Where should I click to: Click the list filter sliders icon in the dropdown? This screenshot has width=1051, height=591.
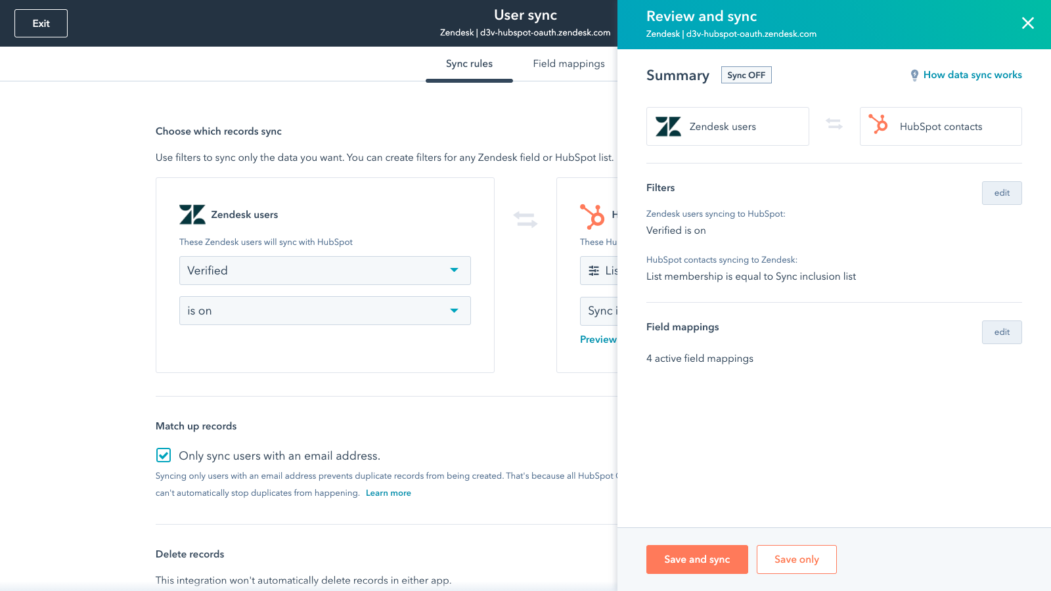[593, 270]
